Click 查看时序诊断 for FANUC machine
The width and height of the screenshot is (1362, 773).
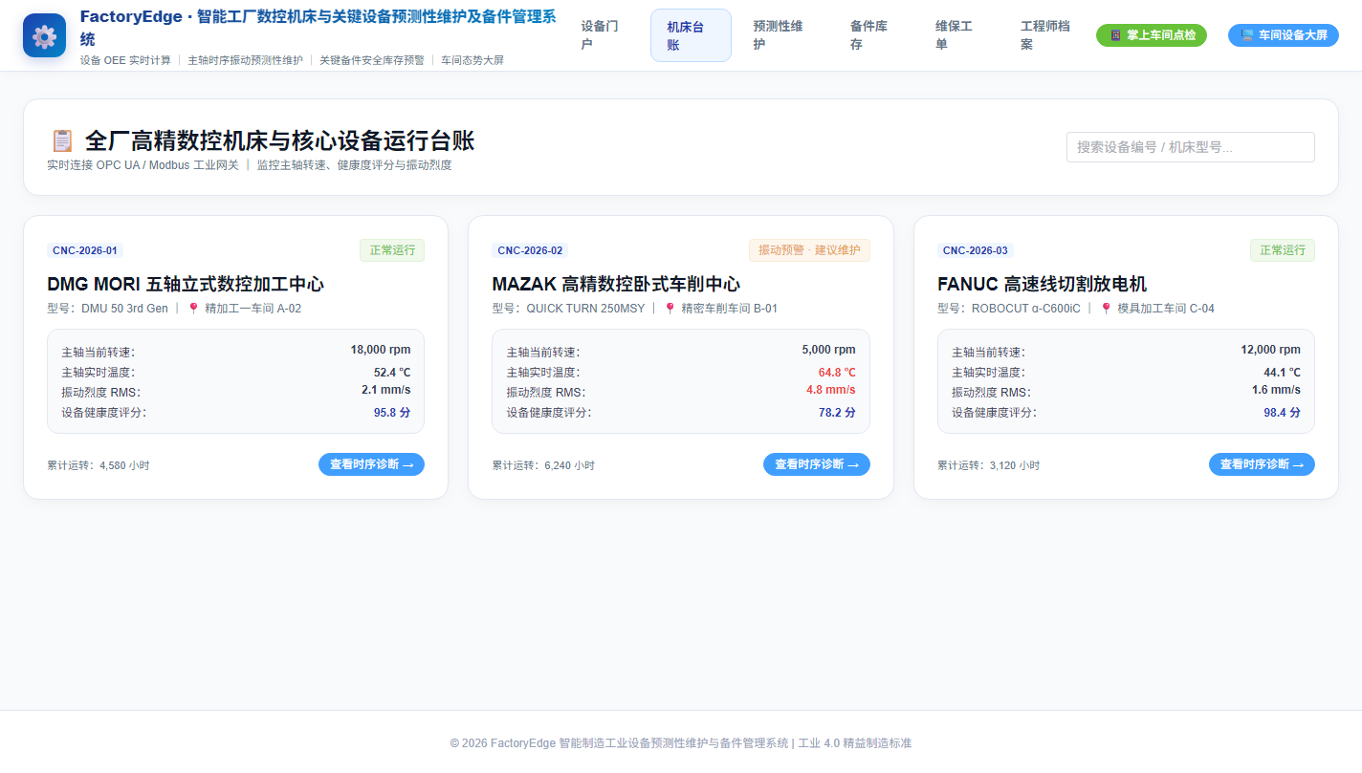[x=1262, y=464]
